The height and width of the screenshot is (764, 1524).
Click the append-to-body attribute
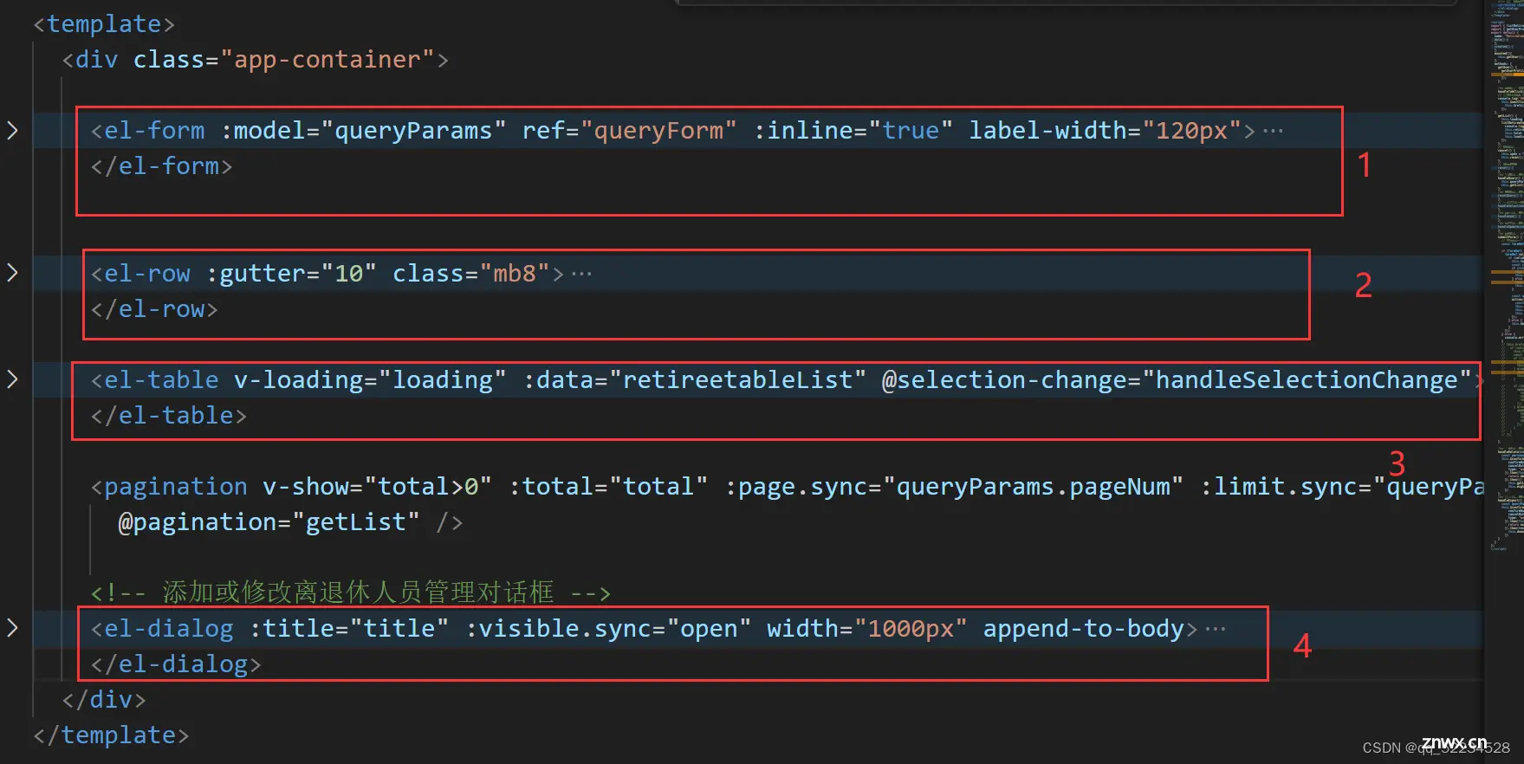pyautogui.click(x=1083, y=629)
